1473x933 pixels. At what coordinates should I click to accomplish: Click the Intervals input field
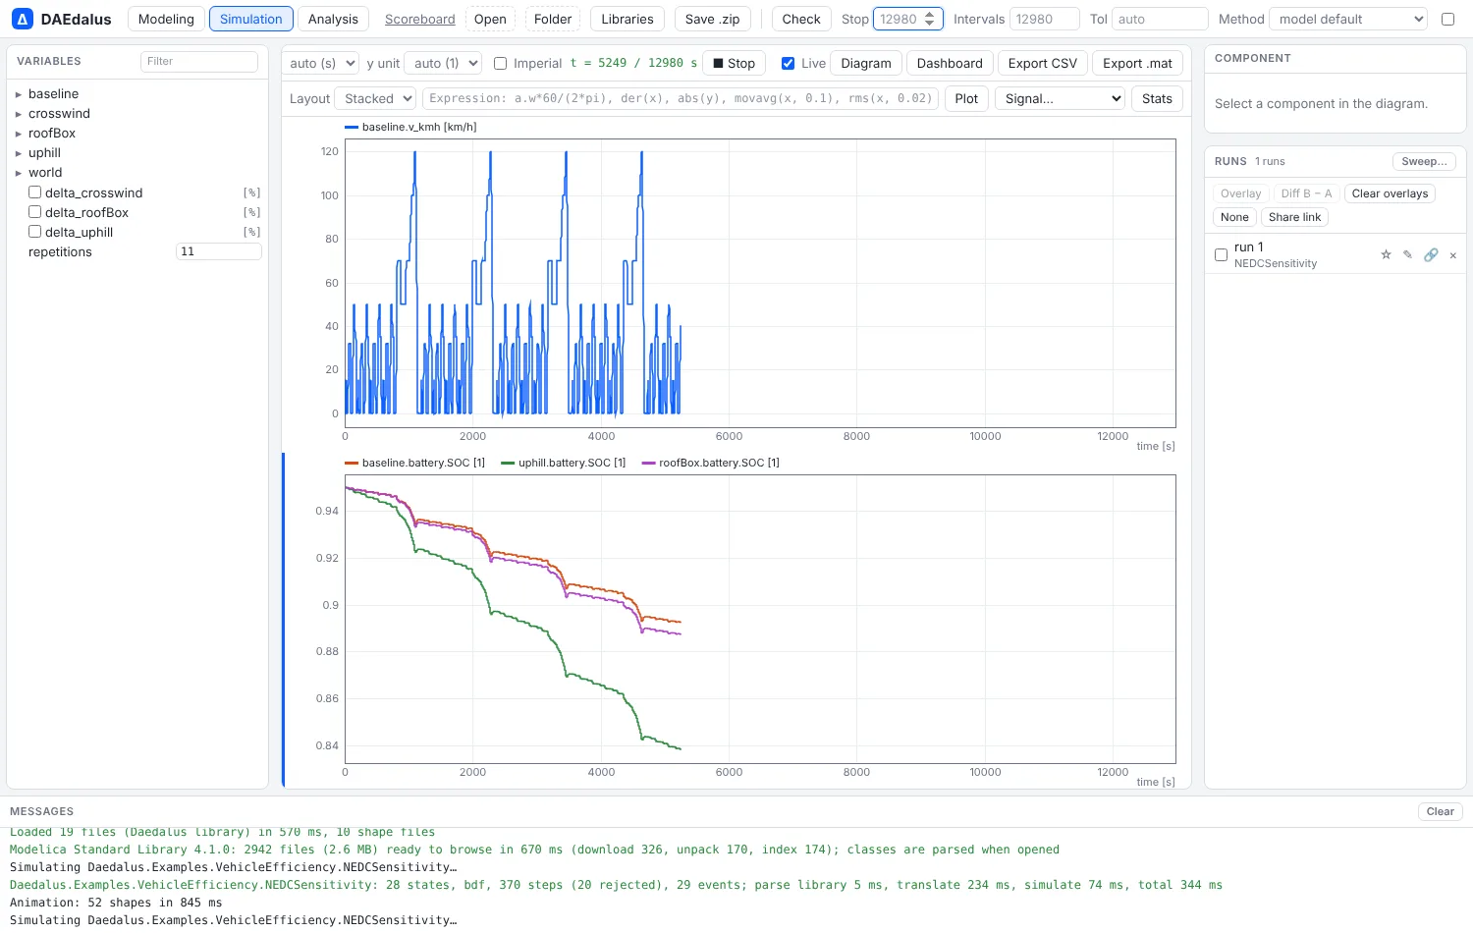point(1045,19)
